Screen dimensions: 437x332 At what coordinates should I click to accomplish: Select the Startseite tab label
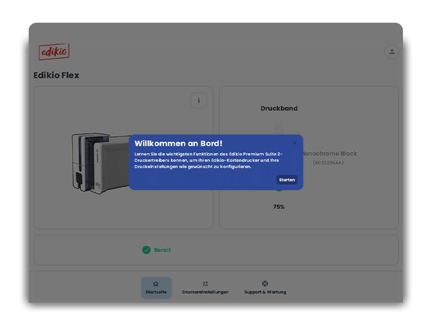(x=156, y=292)
